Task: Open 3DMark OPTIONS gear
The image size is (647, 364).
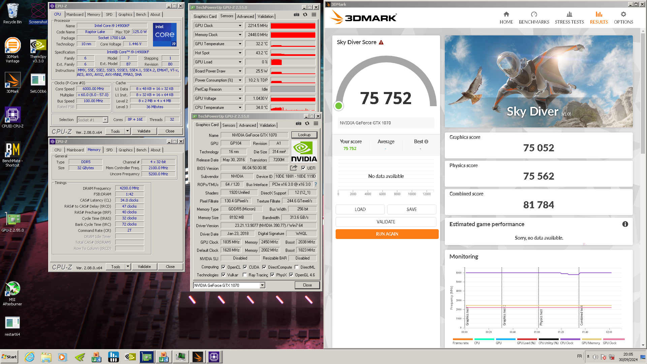Action: coord(623,18)
